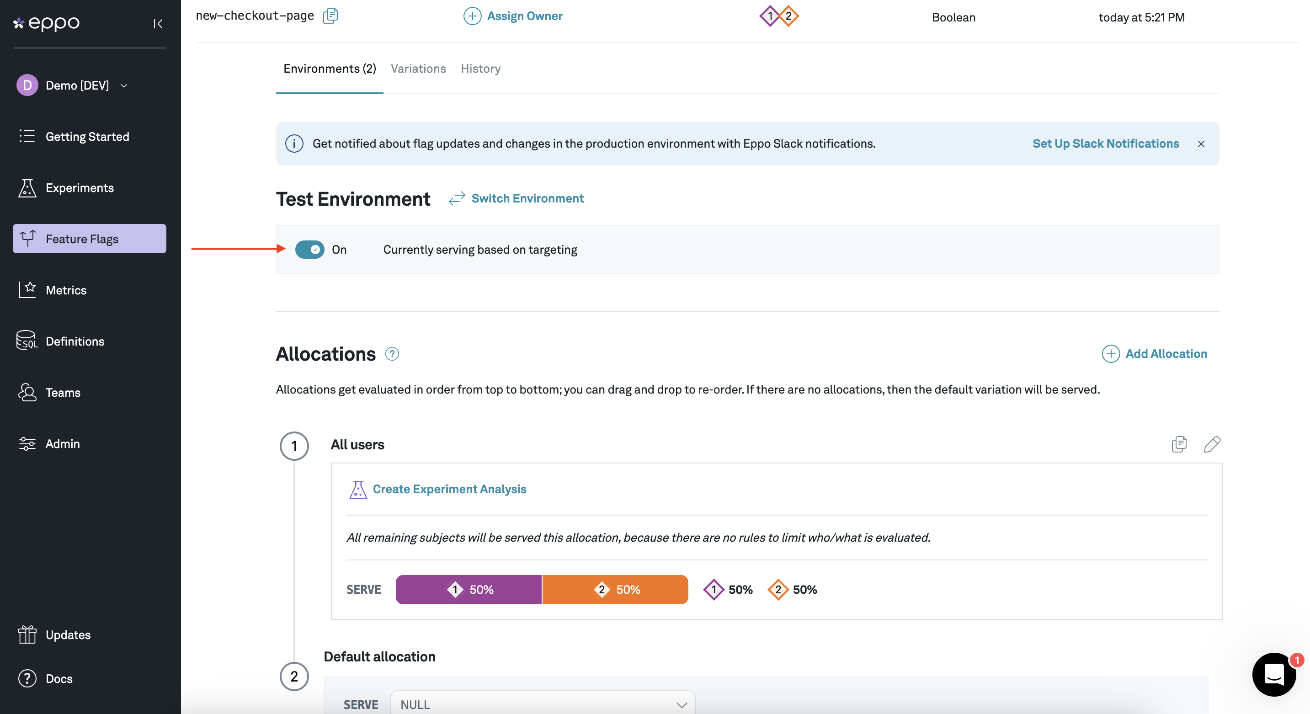Open Definitions in the sidebar
Screen dimensions: 1310x714
point(90,341)
